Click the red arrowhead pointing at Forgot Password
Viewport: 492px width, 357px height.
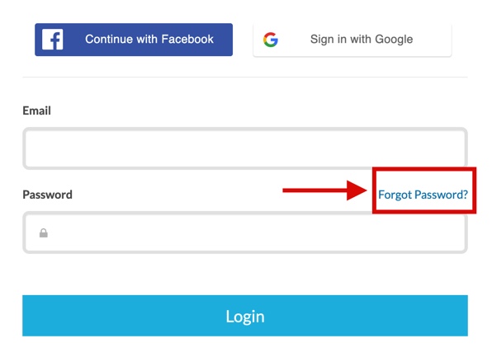[x=357, y=190]
